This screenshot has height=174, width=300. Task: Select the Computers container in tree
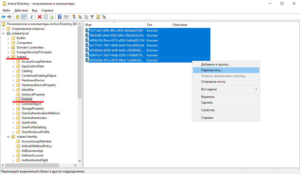coord(24,43)
